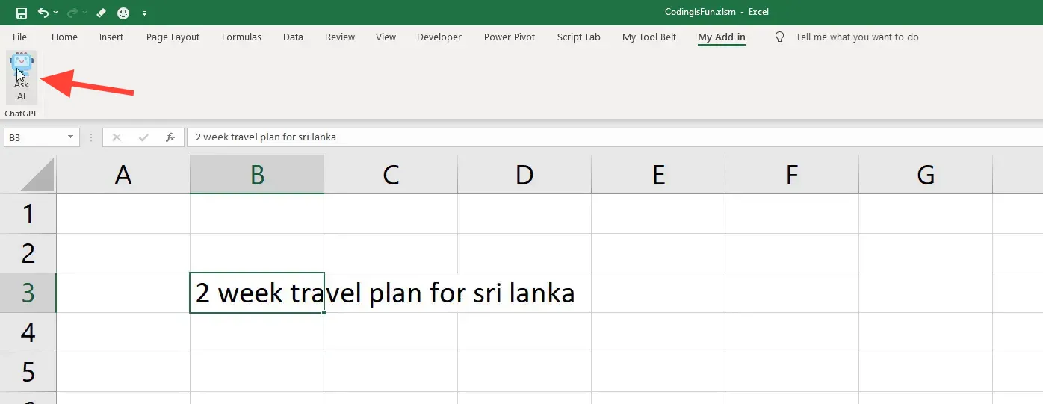This screenshot has width=1043, height=404.
Task: Click the Tell me what you want to do box
Action: (857, 37)
